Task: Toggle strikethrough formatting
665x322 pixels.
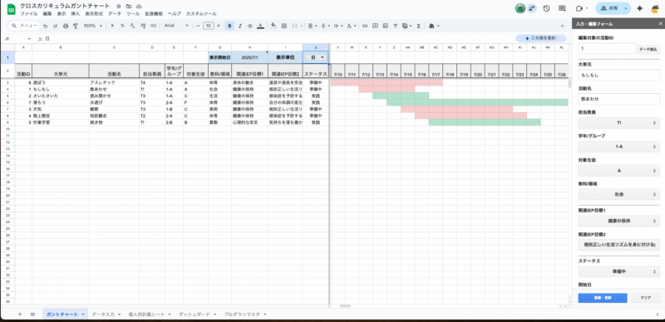Action: pos(250,26)
